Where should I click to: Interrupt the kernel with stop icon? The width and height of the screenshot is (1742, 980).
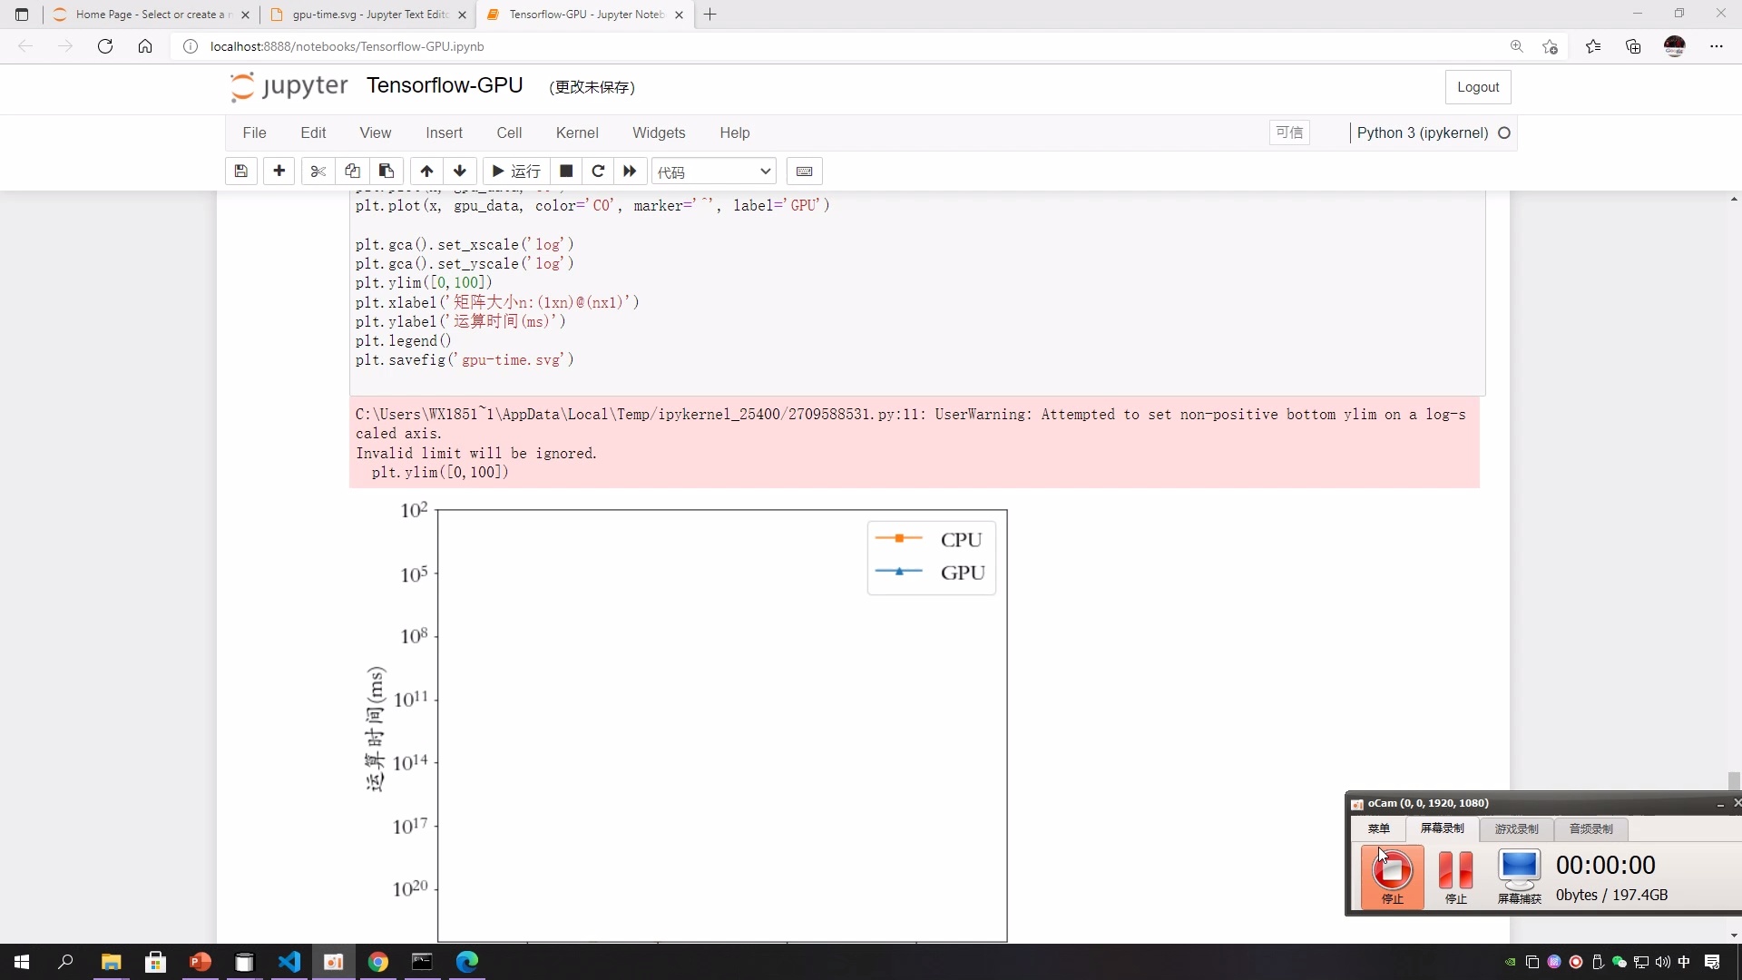(x=566, y=171)
